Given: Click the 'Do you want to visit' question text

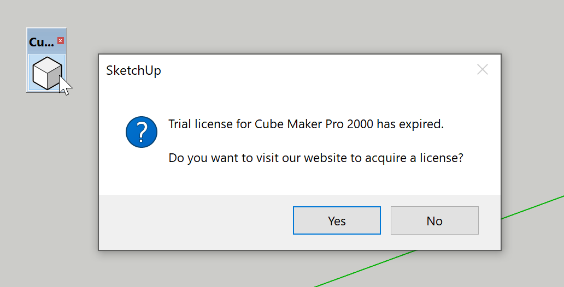Looking at the screenshot, I should pyautogui.click(x=316, y=158).
